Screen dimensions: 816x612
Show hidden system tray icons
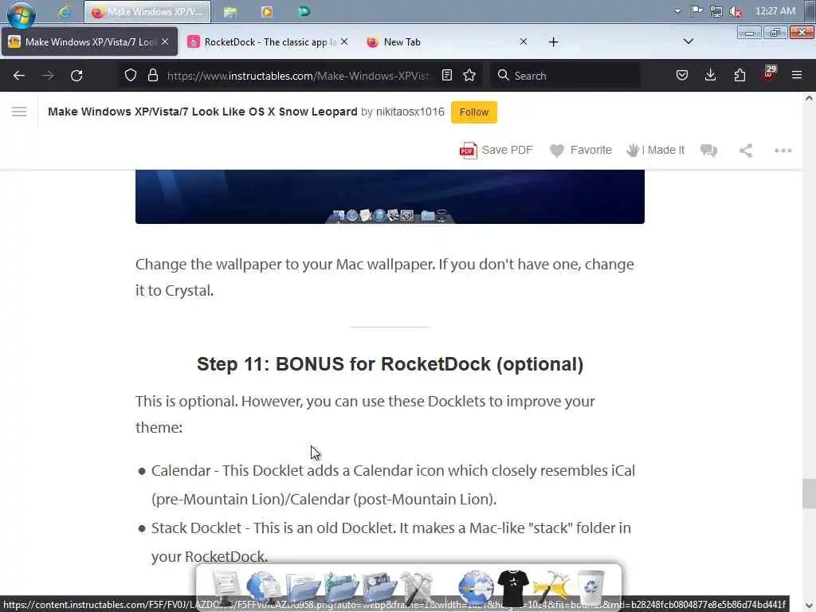(677, 11)
